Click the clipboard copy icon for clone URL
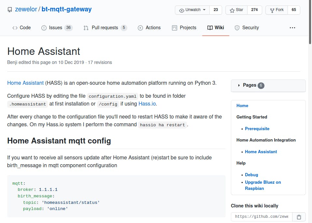Screen dimensions: 312x223 [299, 217]
